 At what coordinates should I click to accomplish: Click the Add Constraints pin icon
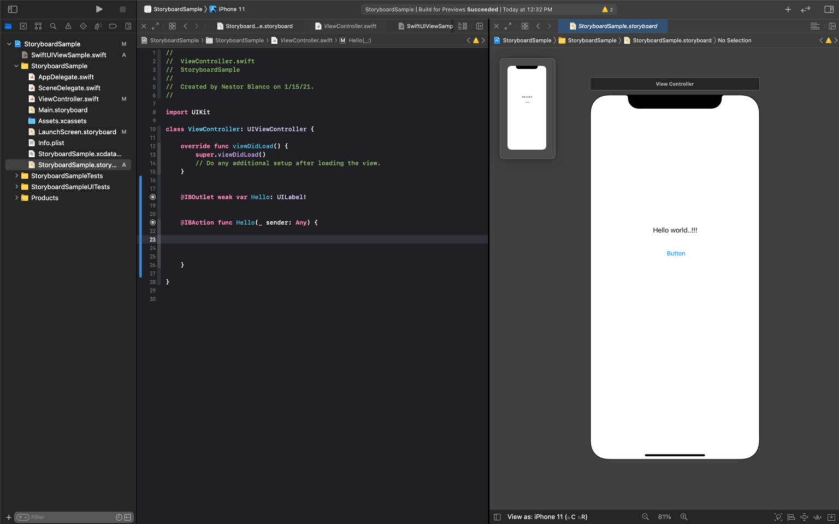(804, 516)
